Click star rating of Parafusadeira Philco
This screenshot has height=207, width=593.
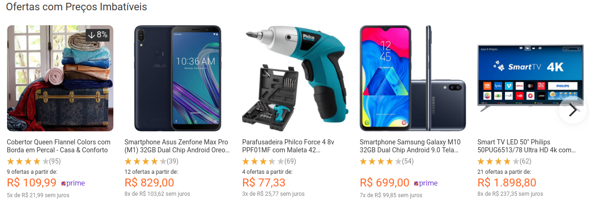click(263, 162)
